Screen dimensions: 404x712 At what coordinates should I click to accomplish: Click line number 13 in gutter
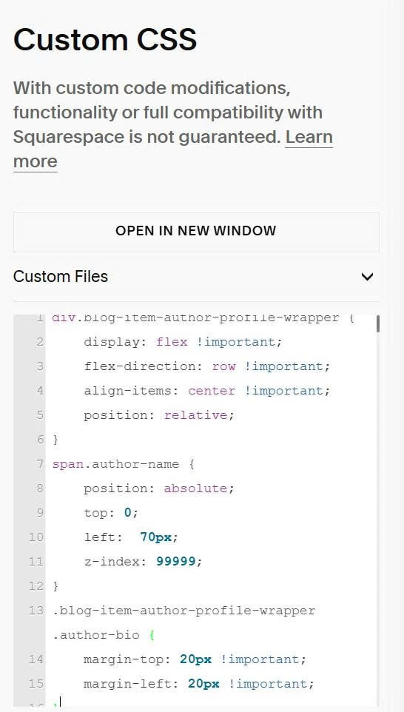click(36, 611)
